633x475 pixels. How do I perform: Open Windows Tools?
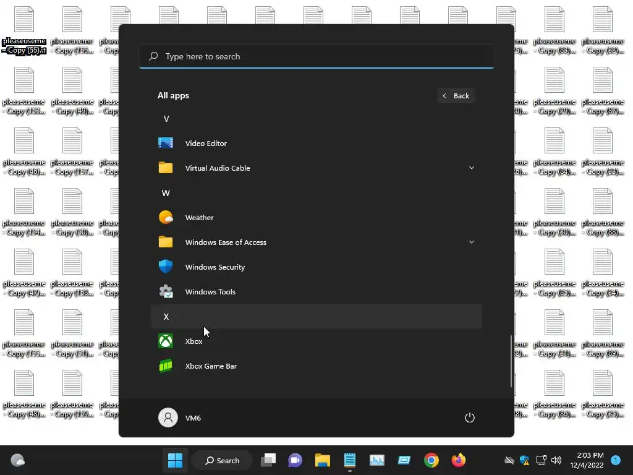coord(316,292)
